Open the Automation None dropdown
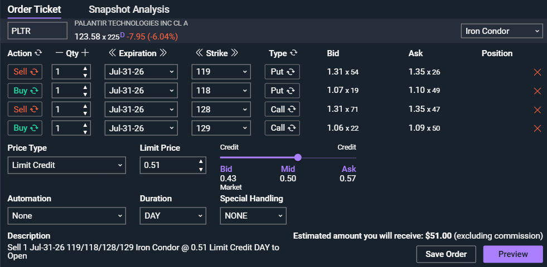Viewport: 547px width, 267px height. point(66,216)
